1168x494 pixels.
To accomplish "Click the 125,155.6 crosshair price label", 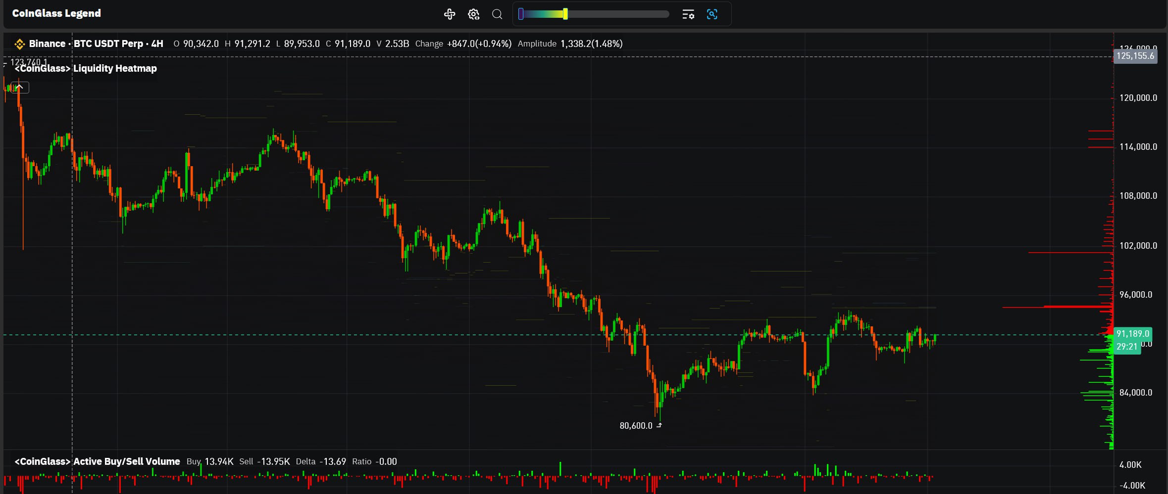I will pyautogui.click(x=1135, y=56).
